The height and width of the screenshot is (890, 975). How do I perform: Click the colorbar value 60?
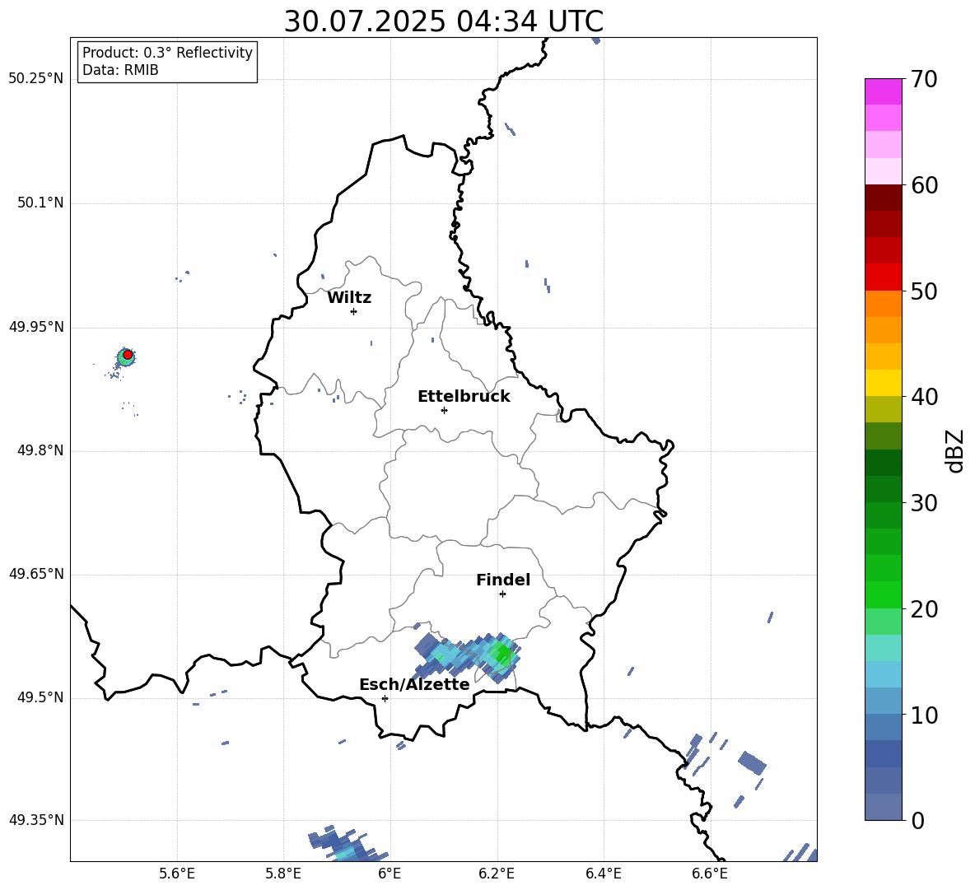[x=925, y=185]
